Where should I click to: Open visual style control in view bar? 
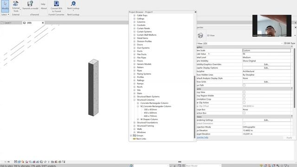pyautogui.click(x=19, y=162)
